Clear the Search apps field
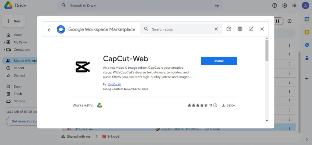 (216, 29)
